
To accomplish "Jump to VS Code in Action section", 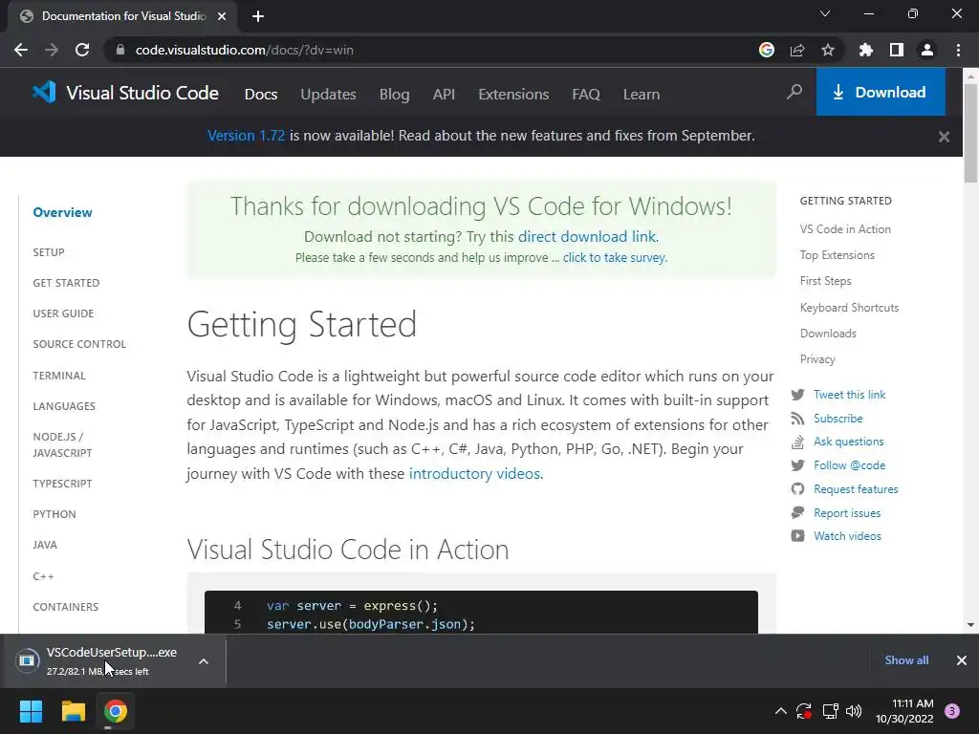I will [845, 229].
